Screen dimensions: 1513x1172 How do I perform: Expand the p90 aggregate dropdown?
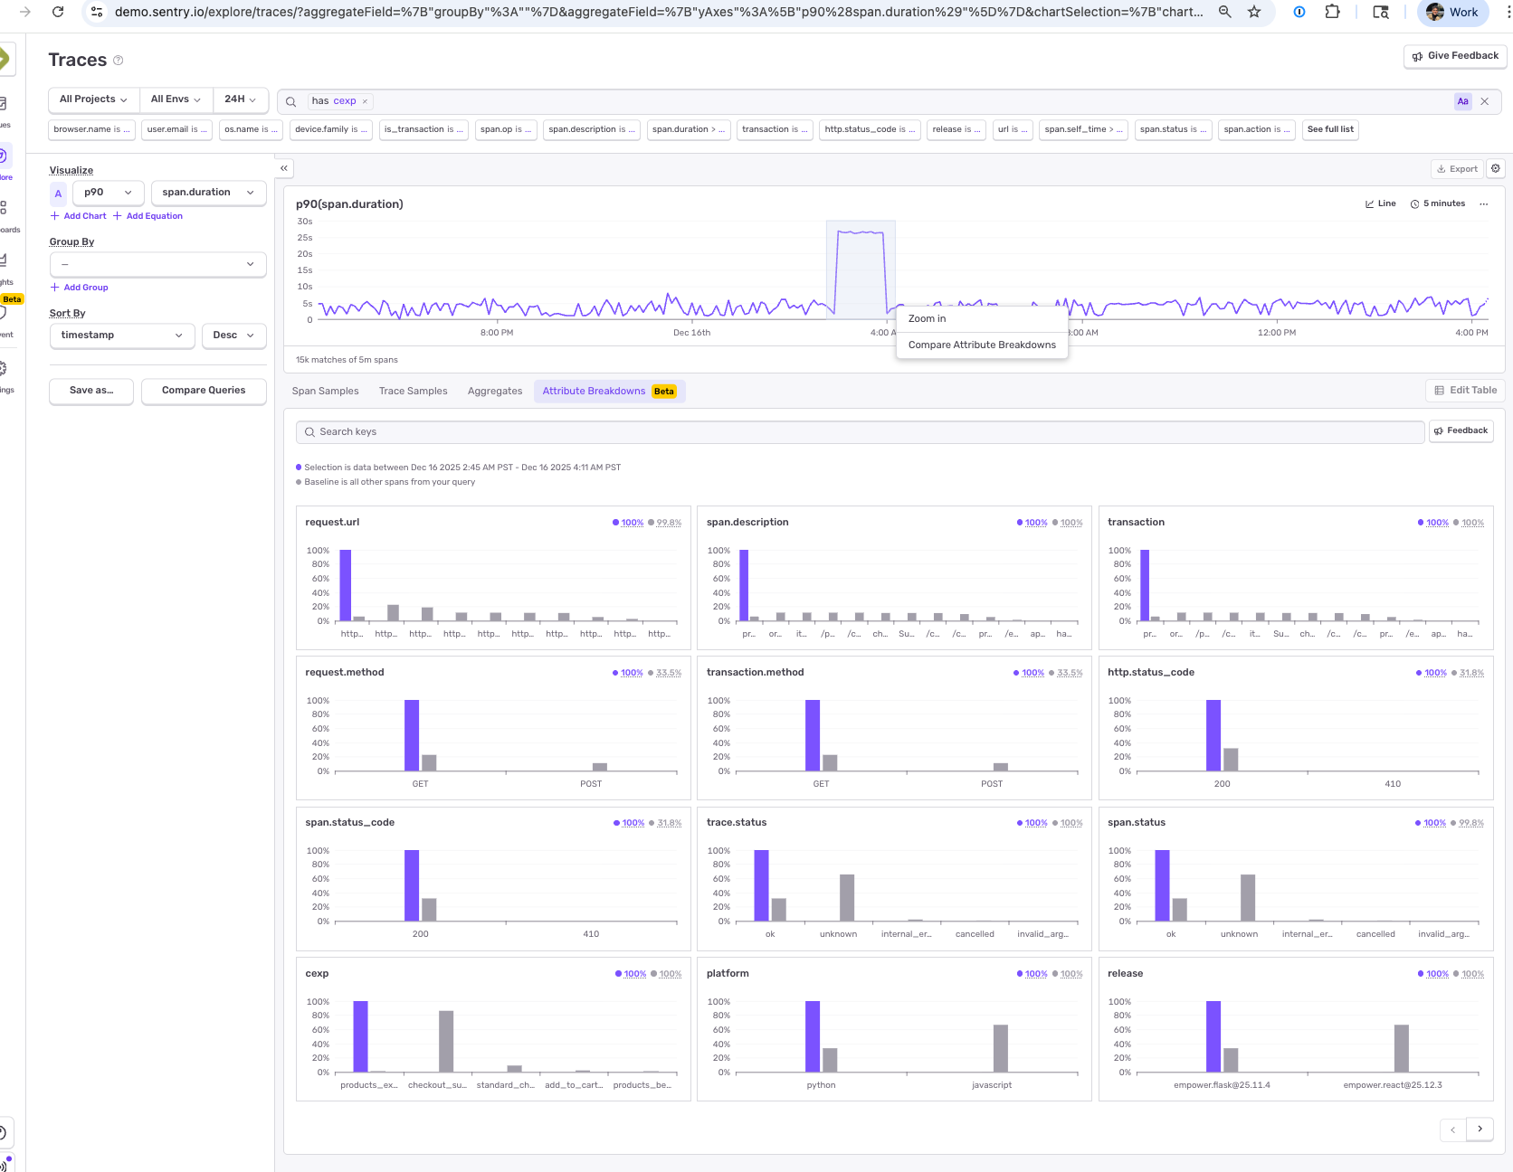108,193
